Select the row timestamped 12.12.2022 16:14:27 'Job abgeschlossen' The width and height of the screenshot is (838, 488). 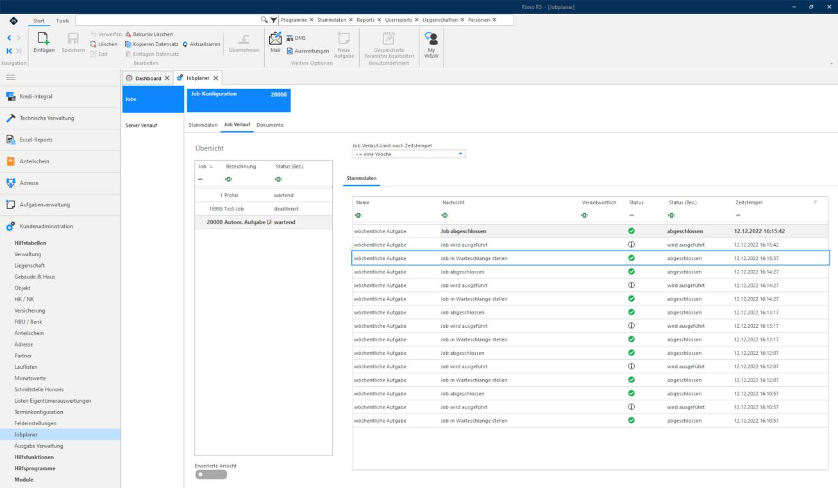coord(591,272)
